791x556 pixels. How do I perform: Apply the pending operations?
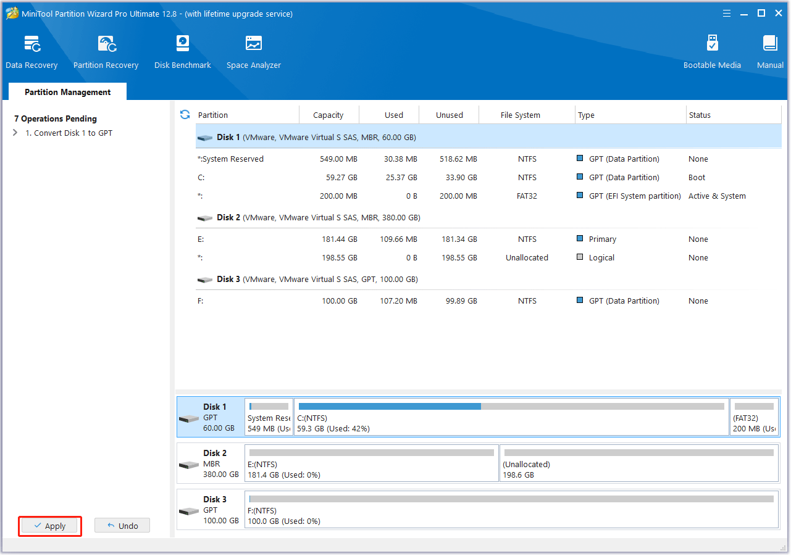[50, 526]
